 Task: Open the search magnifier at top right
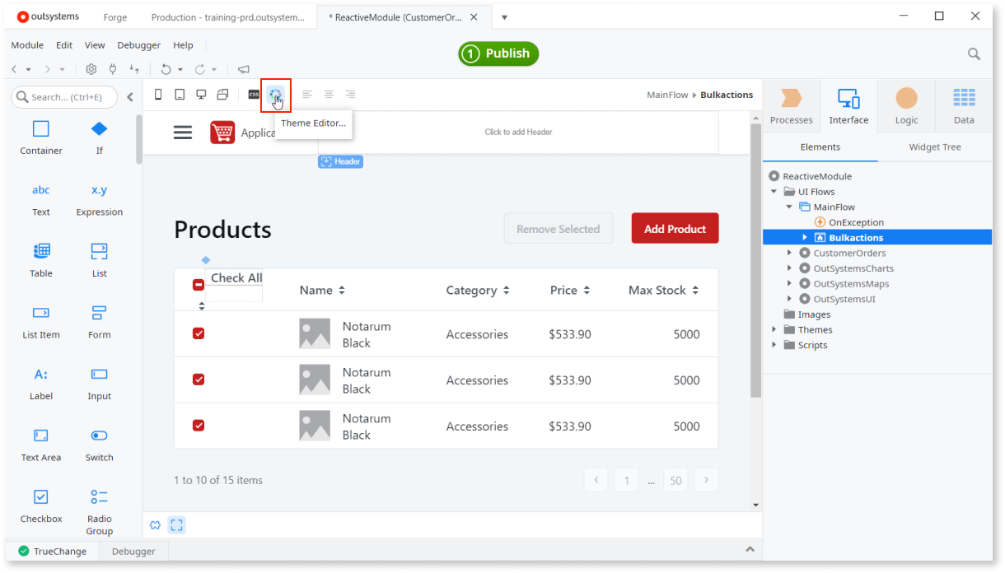click(x=974, y=54)
